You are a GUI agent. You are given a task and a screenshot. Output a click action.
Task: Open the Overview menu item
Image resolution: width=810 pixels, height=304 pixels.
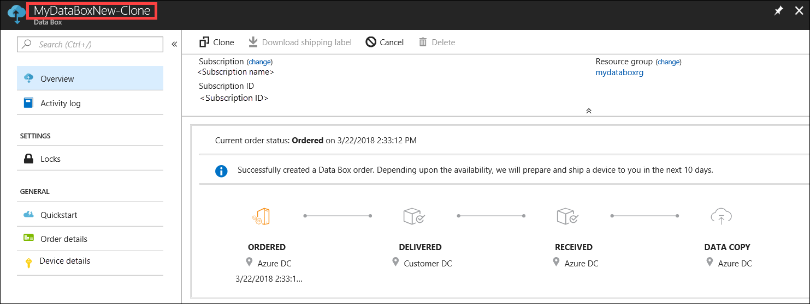coord(90,78)
